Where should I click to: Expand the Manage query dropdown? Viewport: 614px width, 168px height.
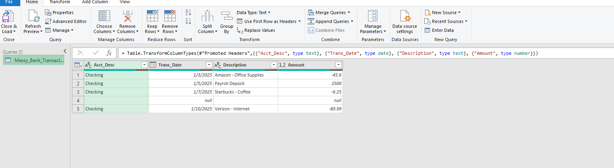click(72, 30)
